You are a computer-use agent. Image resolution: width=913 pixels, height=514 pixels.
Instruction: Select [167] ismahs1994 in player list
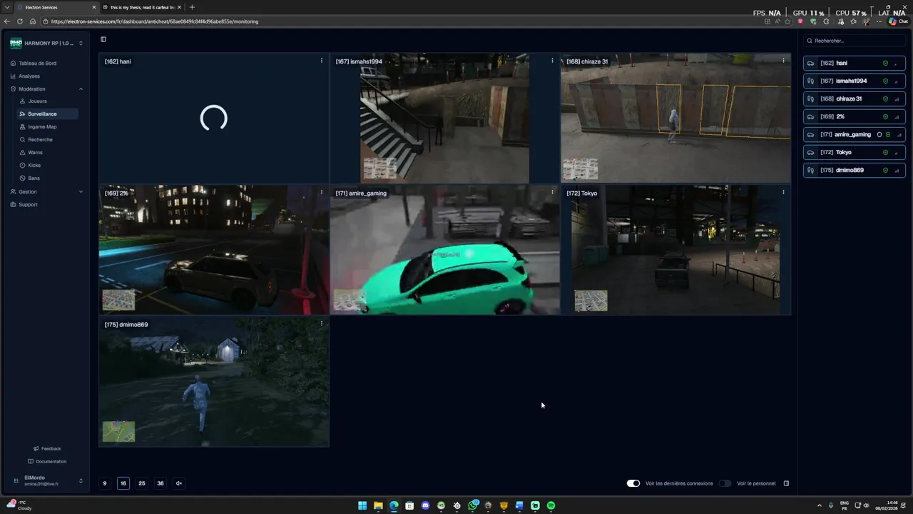[855, 81]
